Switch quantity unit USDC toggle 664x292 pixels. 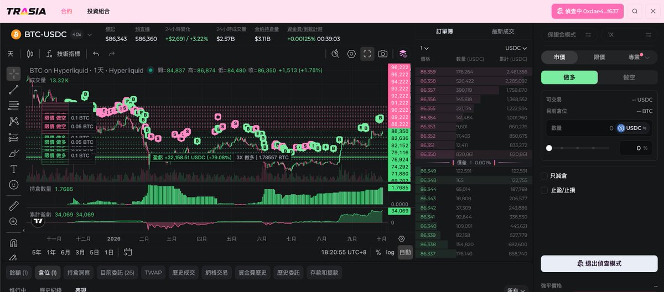pos(632,128)
